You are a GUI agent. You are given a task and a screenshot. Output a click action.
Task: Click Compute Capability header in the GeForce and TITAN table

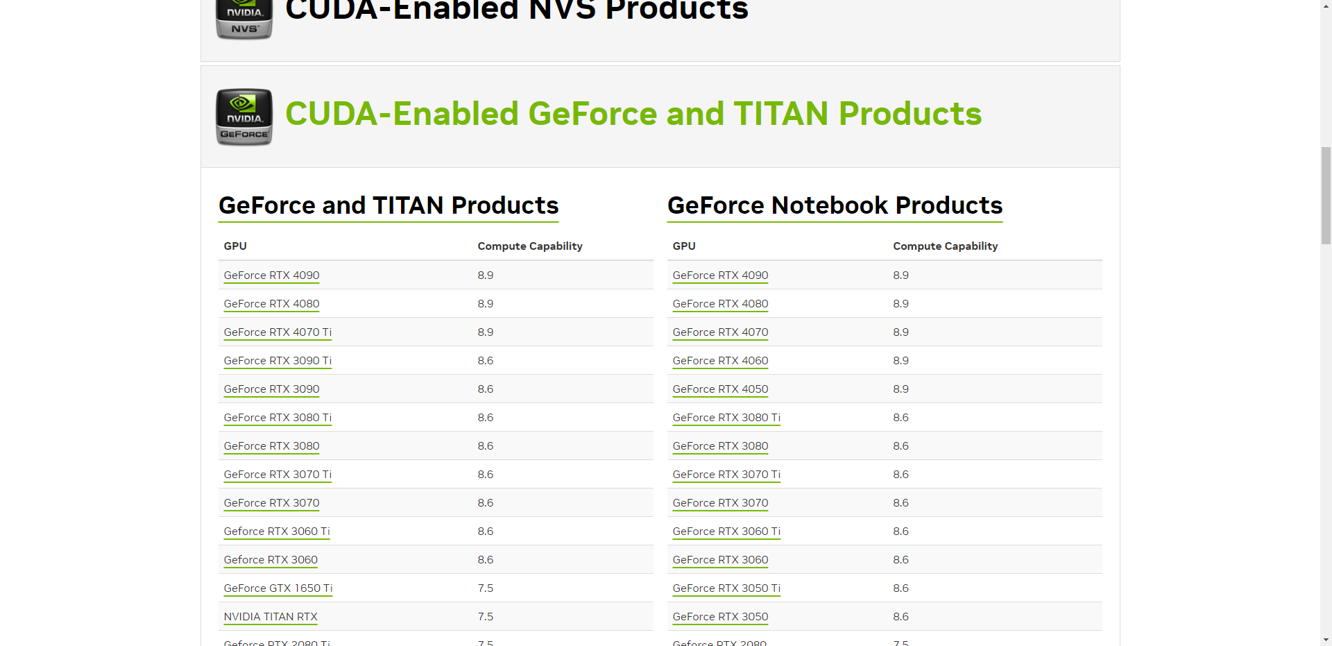[530, 246]
